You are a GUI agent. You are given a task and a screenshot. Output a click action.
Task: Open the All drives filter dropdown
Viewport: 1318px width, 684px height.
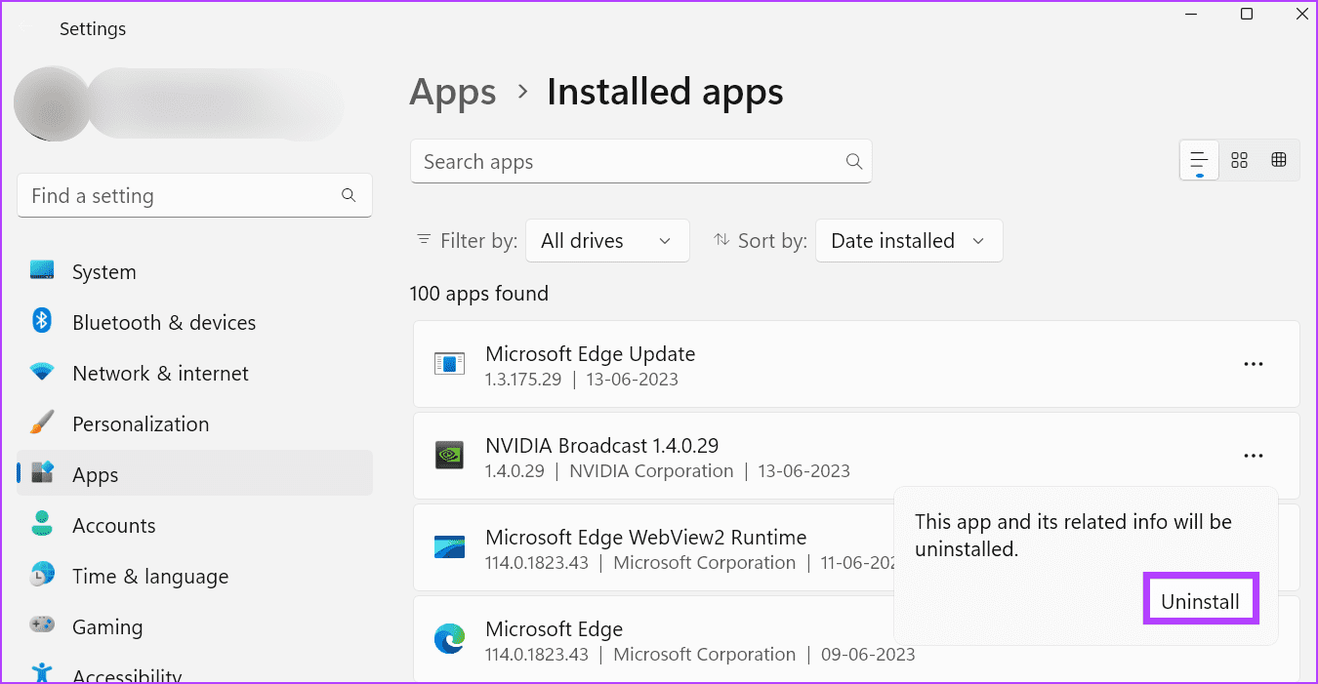[x=607, y=241]
